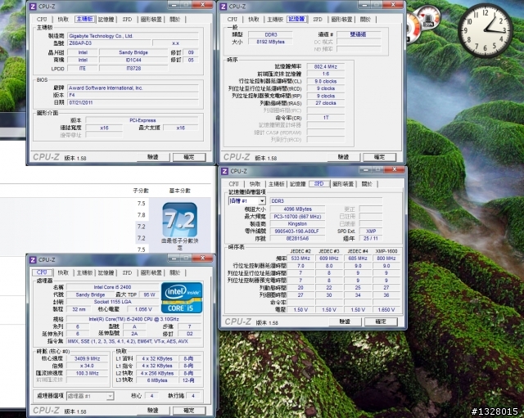Click the Kingston manufacturer value

coord(297,223)
